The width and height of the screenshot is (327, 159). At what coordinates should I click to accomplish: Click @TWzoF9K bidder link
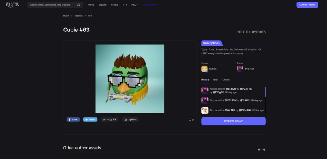[x=245, y=111]
